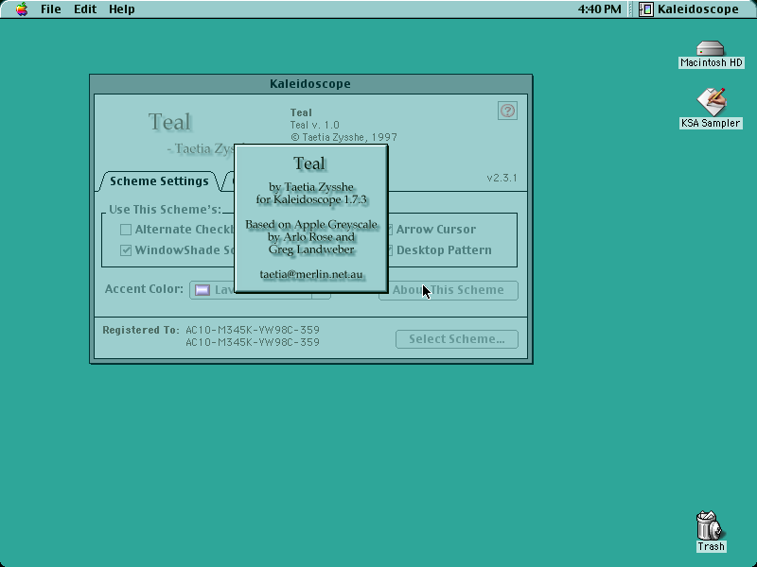The height and width of the screenshot is (567, 757).
Task: Click the 'Use This Scheme's:' group label
Action: [165, 210]
